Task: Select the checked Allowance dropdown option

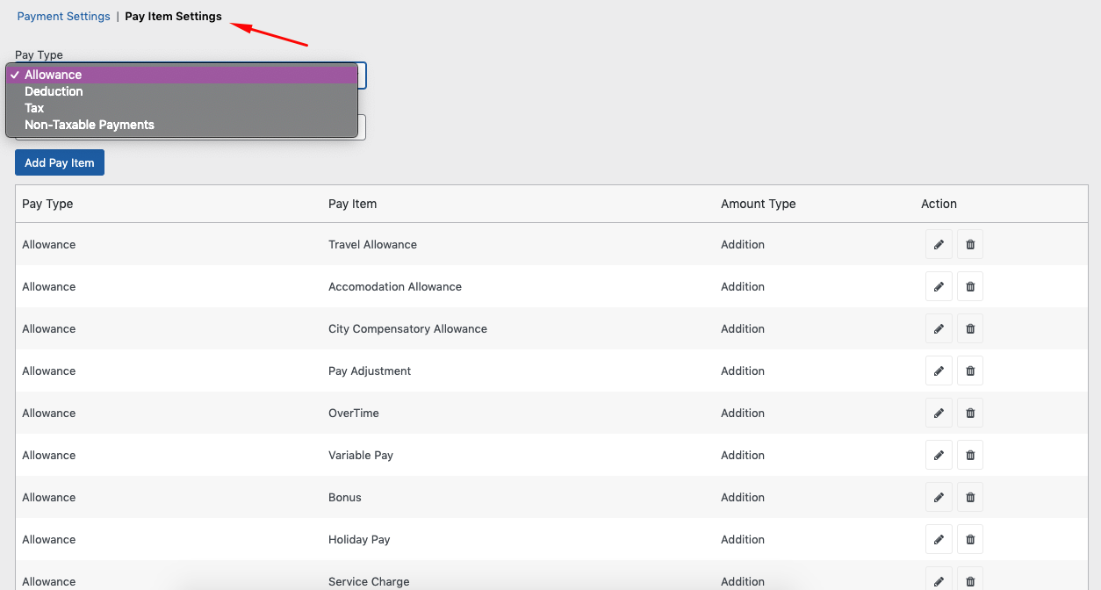Action: [54, 75]
